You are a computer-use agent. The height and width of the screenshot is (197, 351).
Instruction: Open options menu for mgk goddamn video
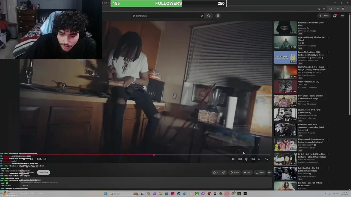[328, 38]
